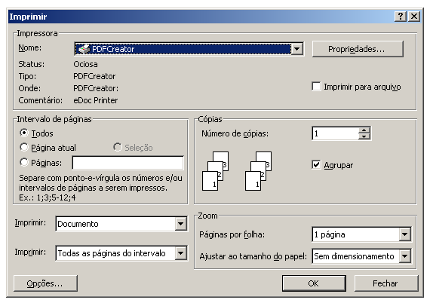Click the PDFCreator printer icon
The width and height of the screenshot is (433, 306).
click(x=84, y=49)
